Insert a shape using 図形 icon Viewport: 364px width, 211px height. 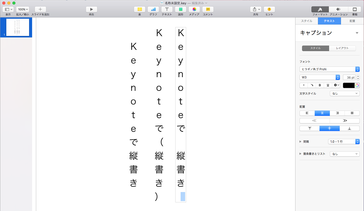(x=181, y=9)
